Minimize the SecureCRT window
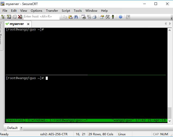This screenshot has height=137, width=173. pos(144,4)
